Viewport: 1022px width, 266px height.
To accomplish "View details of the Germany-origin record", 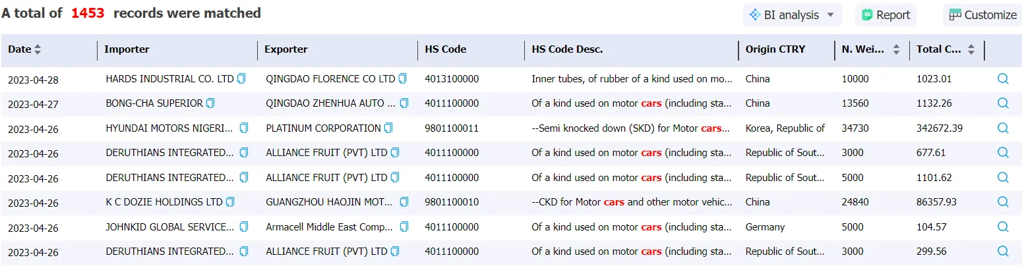I will point(1003,227).
